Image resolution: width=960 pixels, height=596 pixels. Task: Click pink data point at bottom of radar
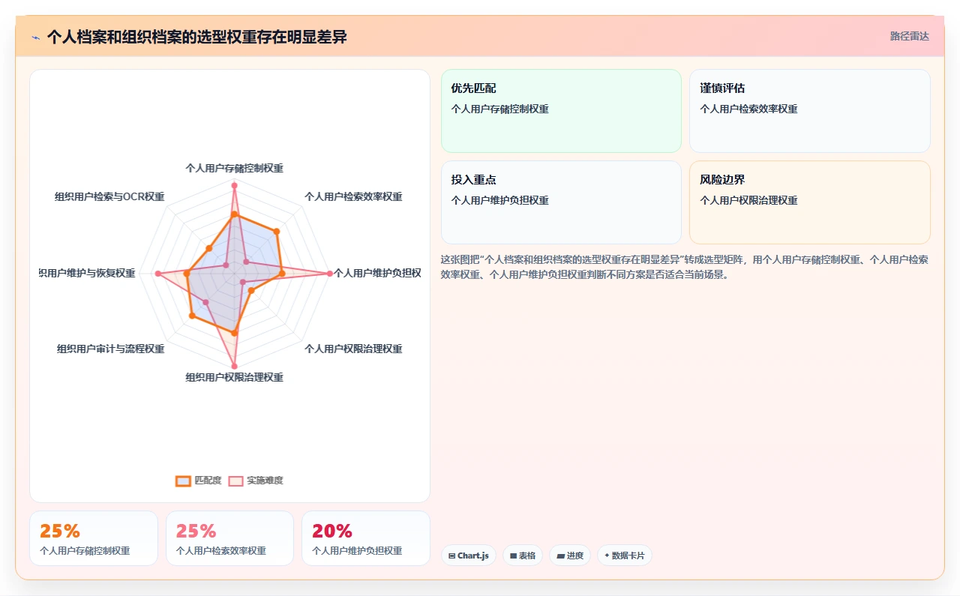234,366
